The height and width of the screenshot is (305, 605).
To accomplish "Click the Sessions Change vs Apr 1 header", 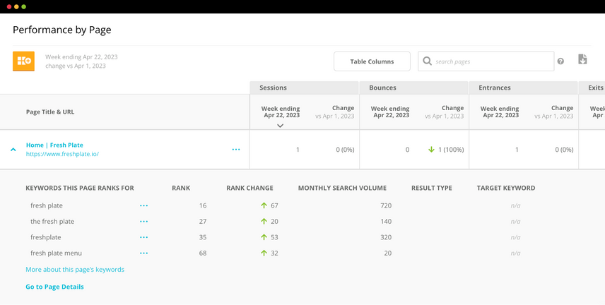I will (x=335, y=112).
